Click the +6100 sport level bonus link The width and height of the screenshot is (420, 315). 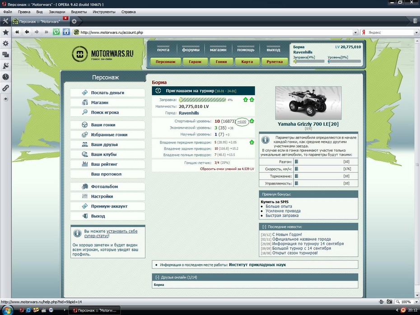coord(242,122)
